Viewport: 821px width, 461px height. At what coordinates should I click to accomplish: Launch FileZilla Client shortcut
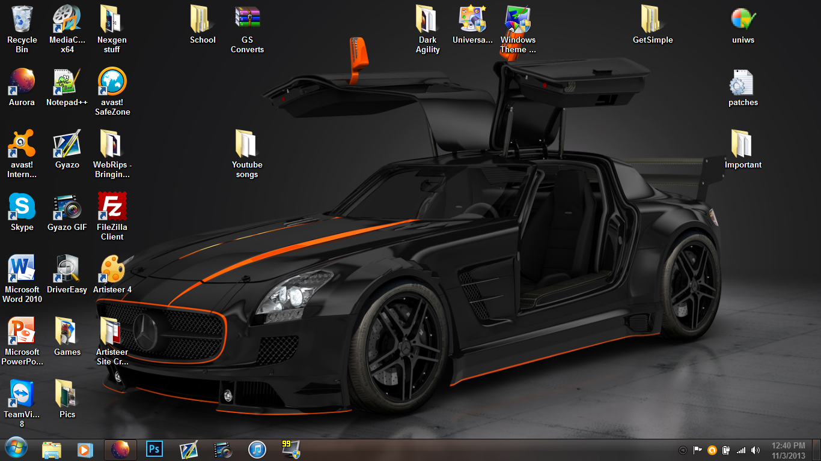coord(112,215)
